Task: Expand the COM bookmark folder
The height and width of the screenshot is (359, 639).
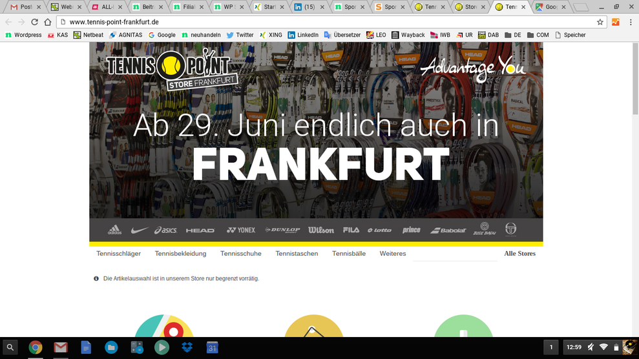Action: [x=538, y=35]
